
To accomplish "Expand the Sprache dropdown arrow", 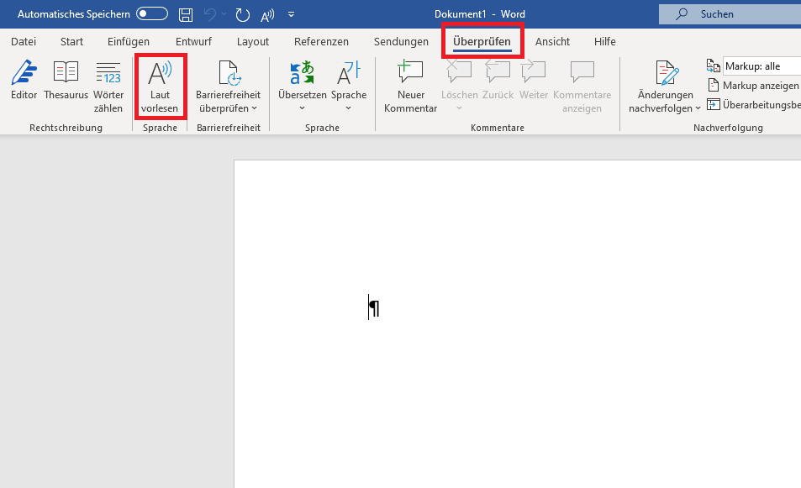I will pos(349,108).
